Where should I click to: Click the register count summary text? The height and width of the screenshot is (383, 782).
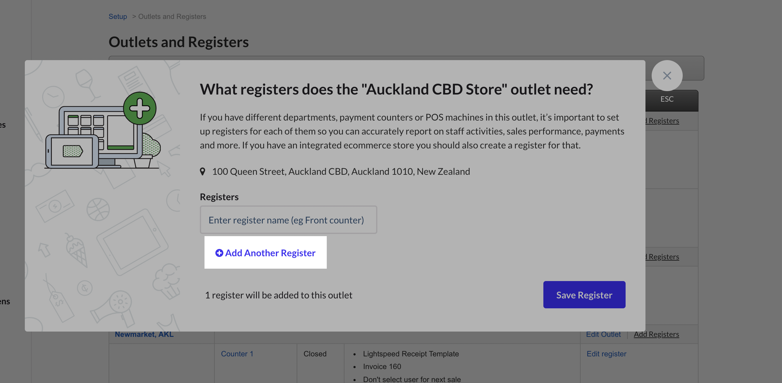coord(278,295)
